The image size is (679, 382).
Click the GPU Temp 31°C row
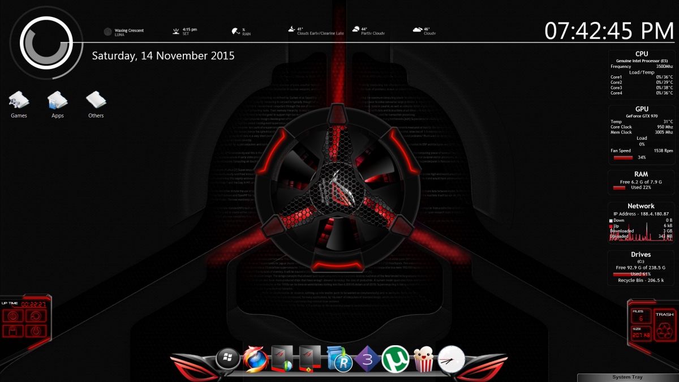click(641, 121)
